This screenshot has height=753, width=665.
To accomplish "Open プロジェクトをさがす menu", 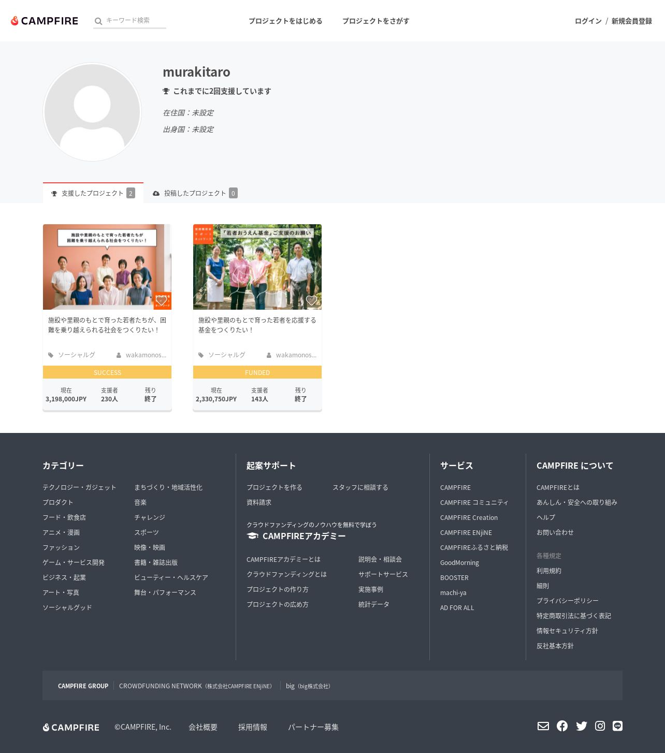I will pyautogui.click(x=375, y=21).
